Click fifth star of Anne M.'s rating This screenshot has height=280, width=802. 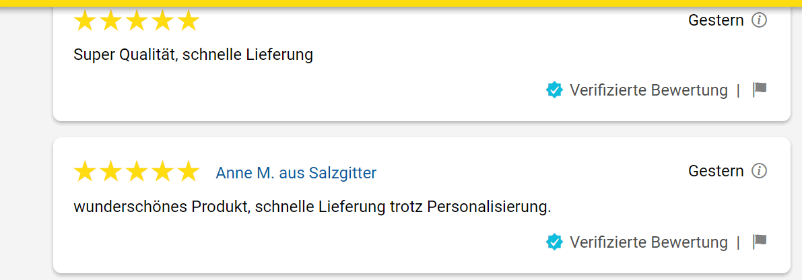click(x=189, y=171)
